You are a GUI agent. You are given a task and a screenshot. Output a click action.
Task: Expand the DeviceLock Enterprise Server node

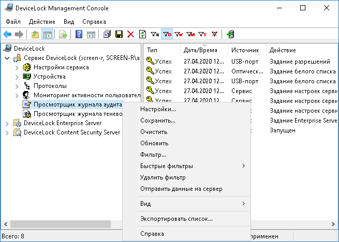click(7, 123)
